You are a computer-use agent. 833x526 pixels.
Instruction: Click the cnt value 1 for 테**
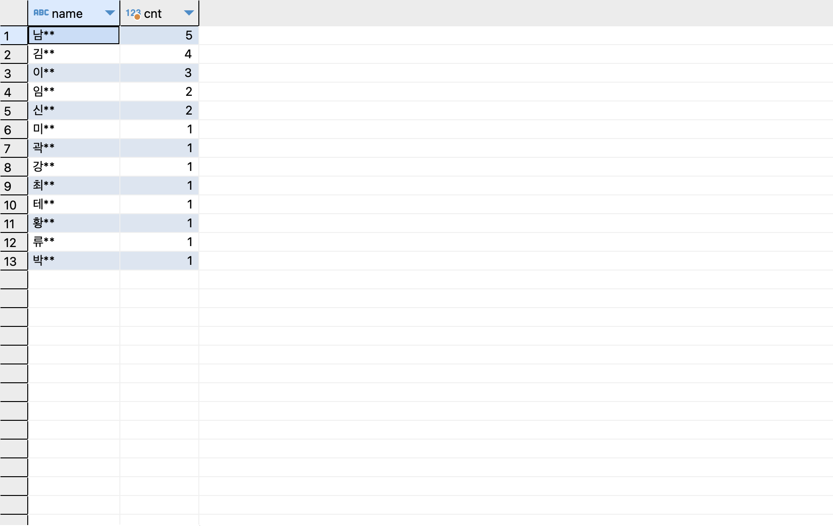159,204
